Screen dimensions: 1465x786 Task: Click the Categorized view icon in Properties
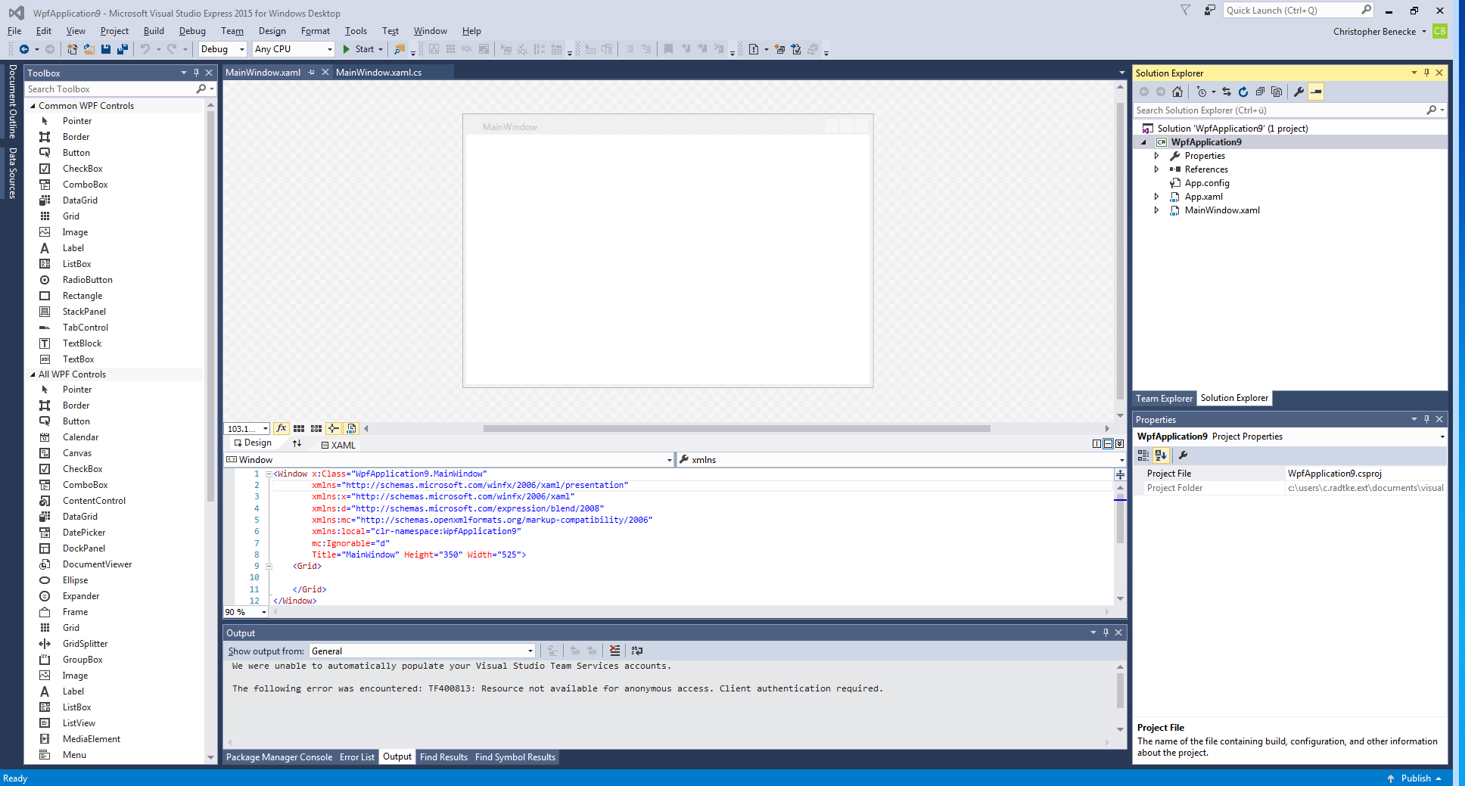pos(1143,455)
